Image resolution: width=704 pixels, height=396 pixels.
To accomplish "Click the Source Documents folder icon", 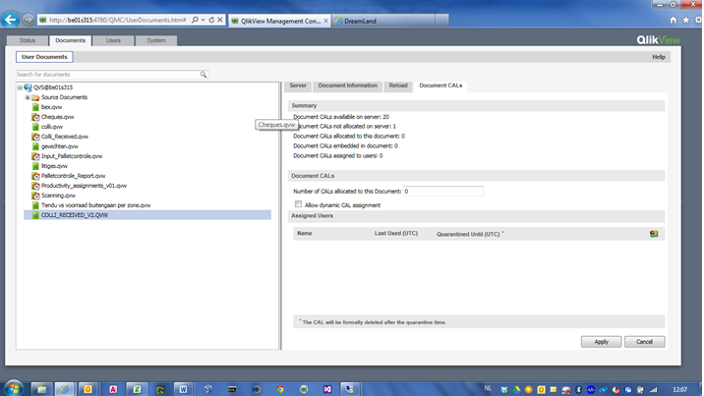I will (35, 97).
